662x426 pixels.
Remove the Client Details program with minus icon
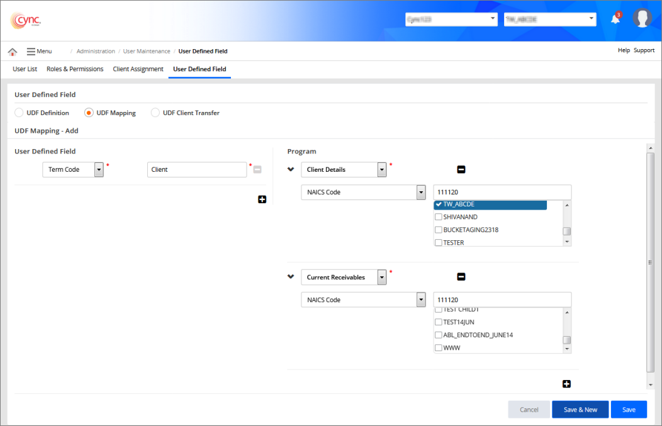click(x=461, y=169)
